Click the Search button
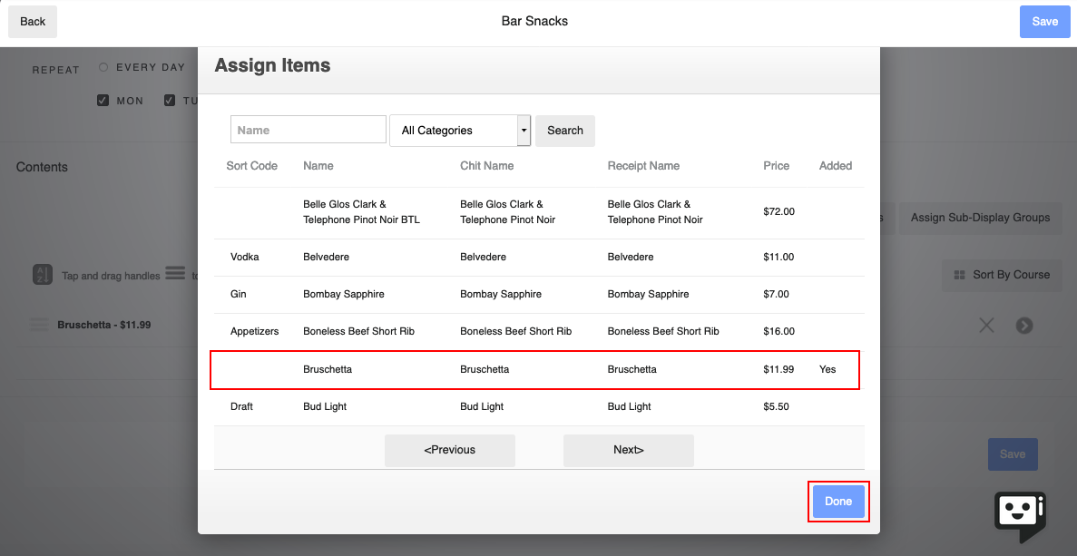Viewport: 1077px width, 556px height. pos(564,131)
